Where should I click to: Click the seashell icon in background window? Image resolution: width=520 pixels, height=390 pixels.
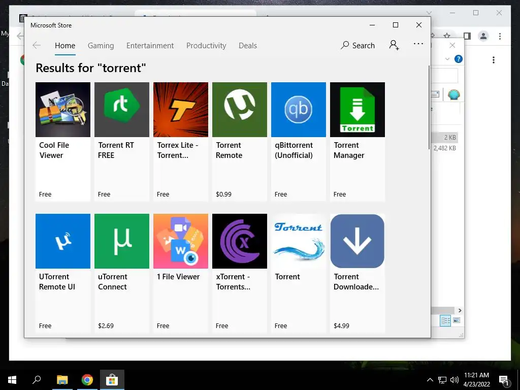coord(453,95)
